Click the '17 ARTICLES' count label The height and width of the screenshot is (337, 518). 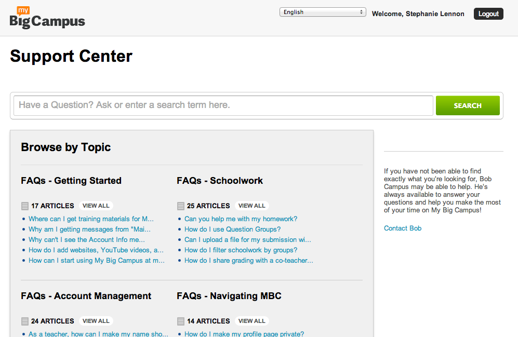coord(52,206)
